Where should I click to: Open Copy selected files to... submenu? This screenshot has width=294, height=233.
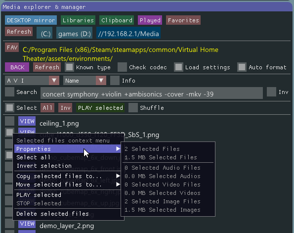[x=68, y=176]
